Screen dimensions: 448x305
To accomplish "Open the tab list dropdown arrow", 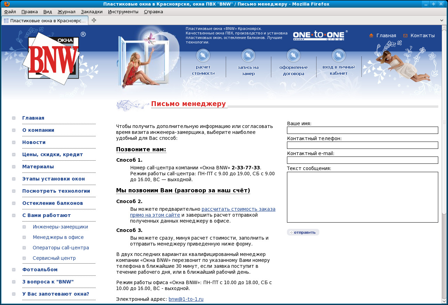I will click(442, 21).
